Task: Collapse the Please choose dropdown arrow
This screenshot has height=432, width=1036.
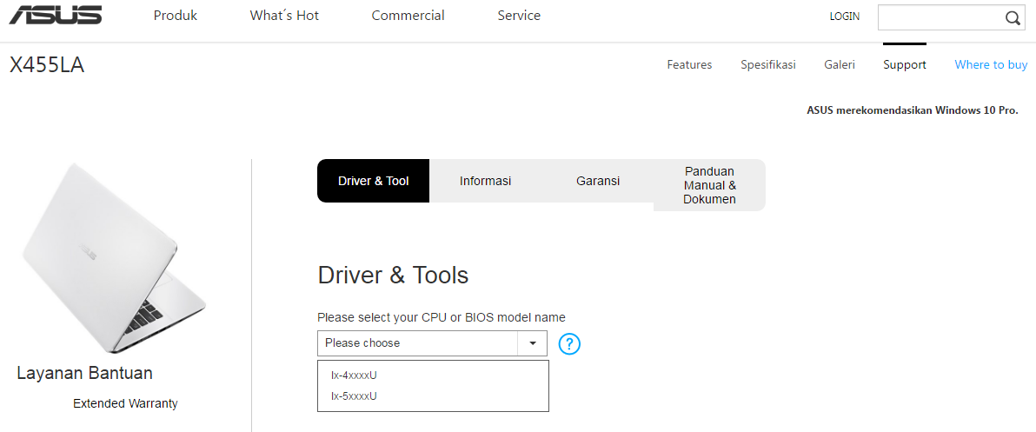Action: point(532,343)
